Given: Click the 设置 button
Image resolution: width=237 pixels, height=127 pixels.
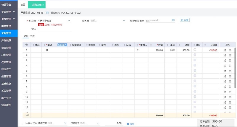Looking at the screenshot, I should point(185,20).
